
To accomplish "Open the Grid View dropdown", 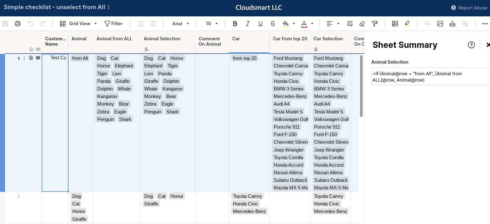I will click(79, 24).
